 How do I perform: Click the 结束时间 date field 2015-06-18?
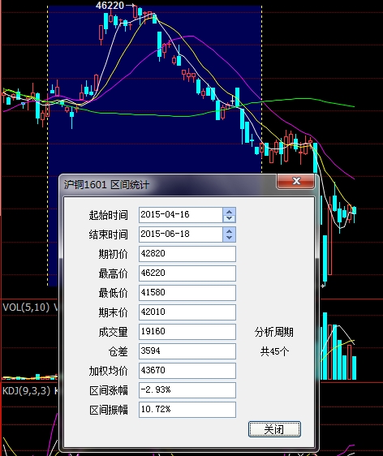pos(181,234)
